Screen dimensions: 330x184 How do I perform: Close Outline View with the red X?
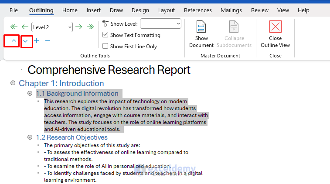275,27
